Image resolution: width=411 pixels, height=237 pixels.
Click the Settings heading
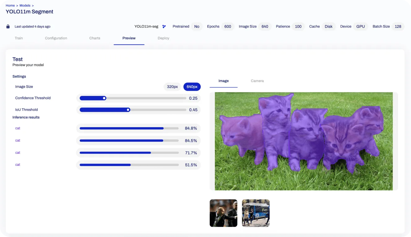pos(19,77)
